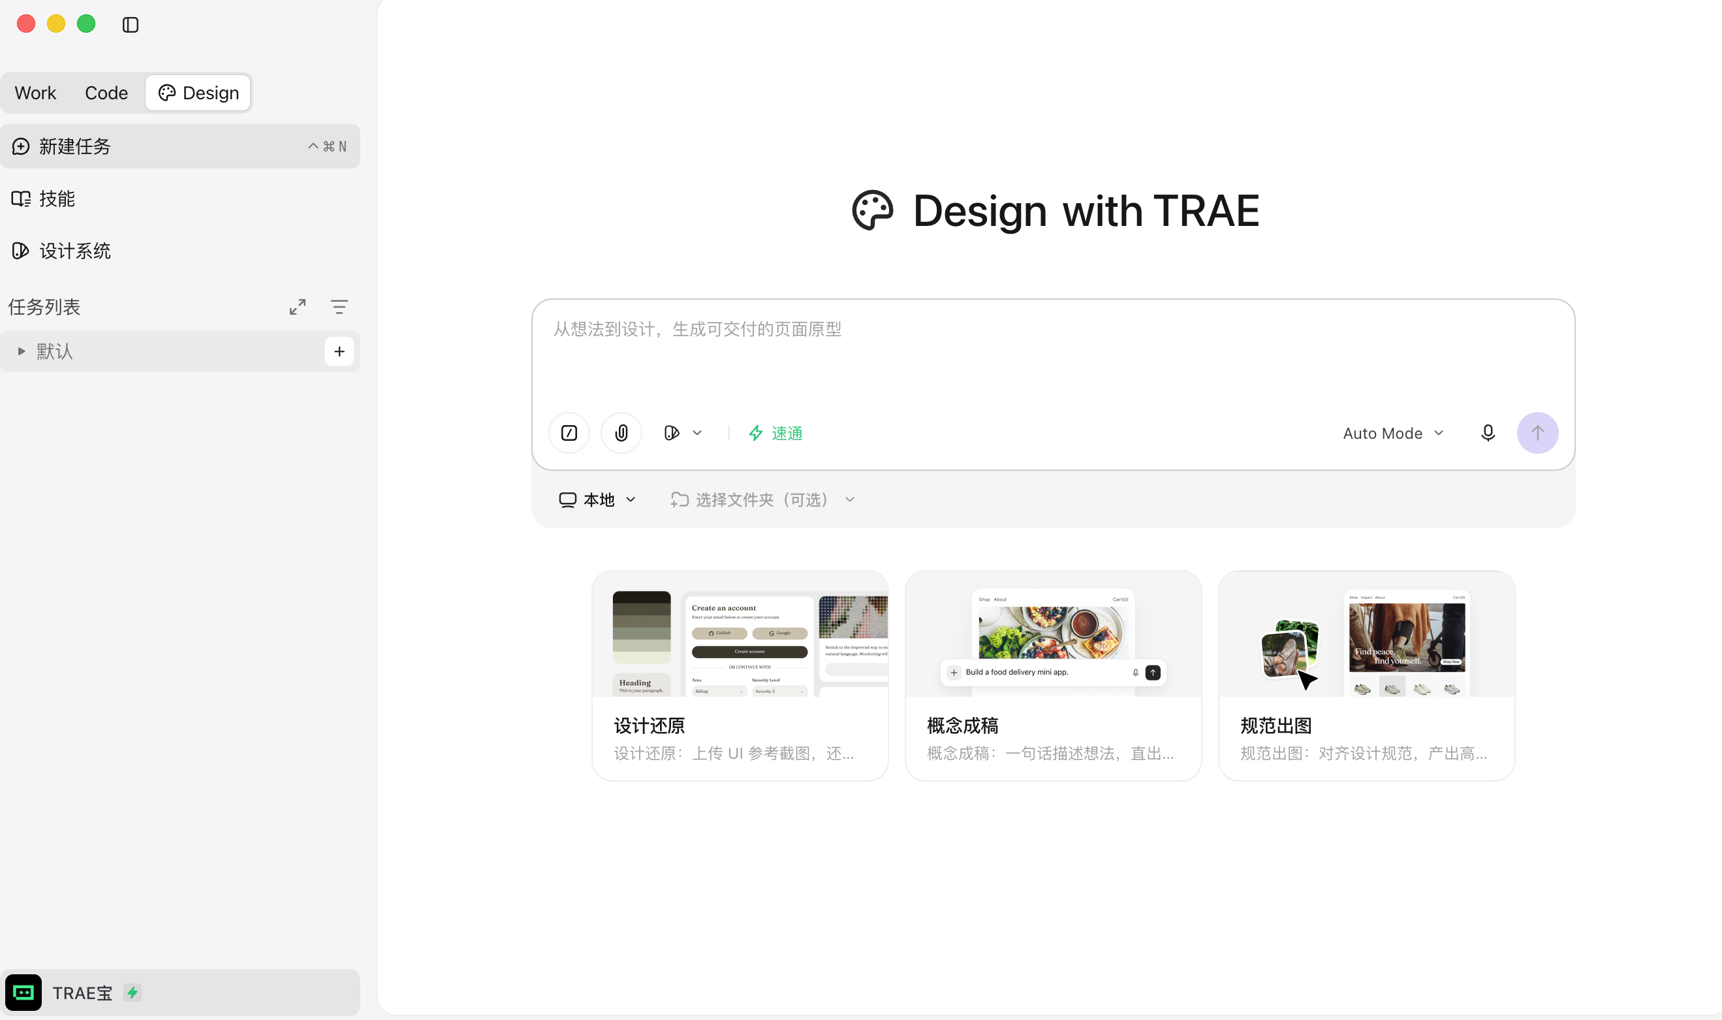This screenshot has height=1020, width=1722.
Task: Open the 规范出图 template card
Action: click(1366, 676)
